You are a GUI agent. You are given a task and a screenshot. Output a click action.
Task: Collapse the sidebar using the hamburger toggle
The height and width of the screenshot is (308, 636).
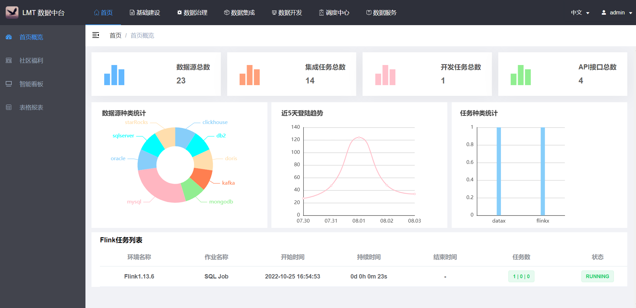tap(96, 35)
